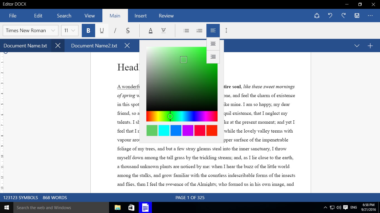Switch to the Search tab
Image resolution: width=380 pixels, height=213 pixels.
coord(64,16)
